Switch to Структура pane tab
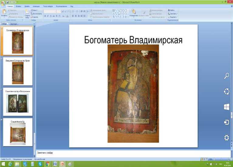 (13, 24)
